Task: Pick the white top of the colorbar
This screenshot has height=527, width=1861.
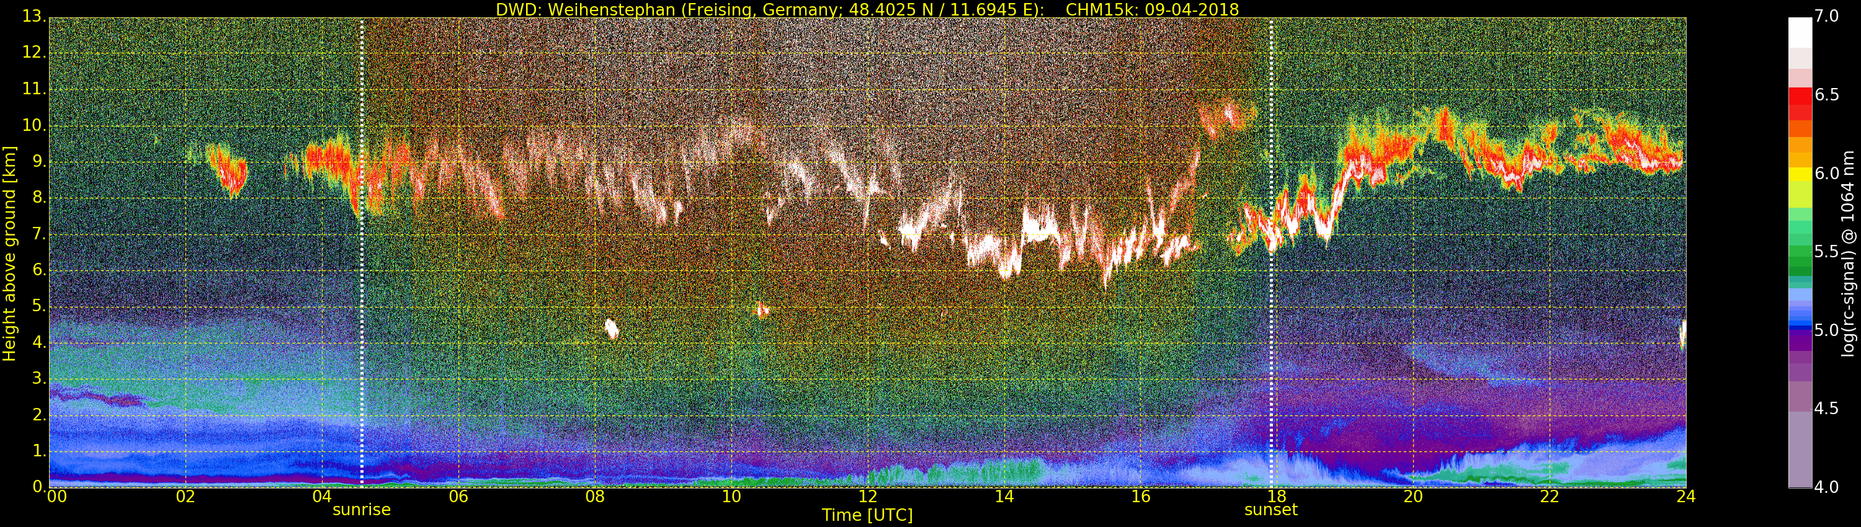Action: [1800, 29]
